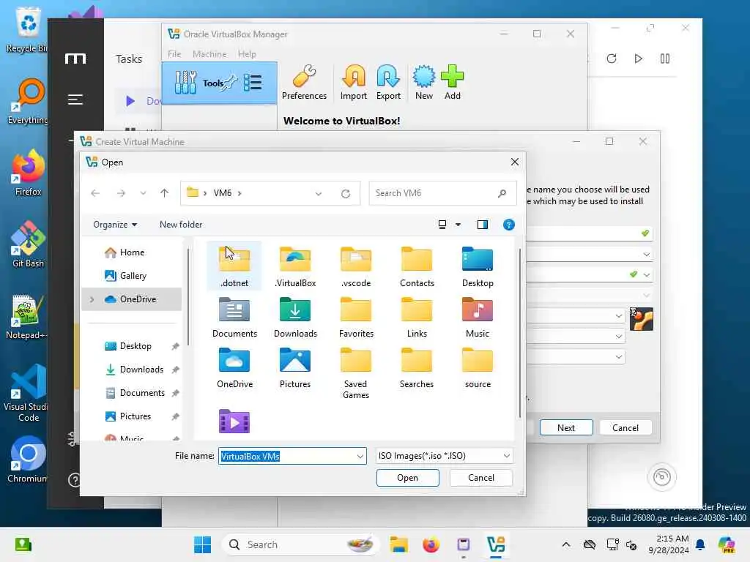
Task: Open the .dotnet folder
Action: pyautogui.click(x=234, y=266)
